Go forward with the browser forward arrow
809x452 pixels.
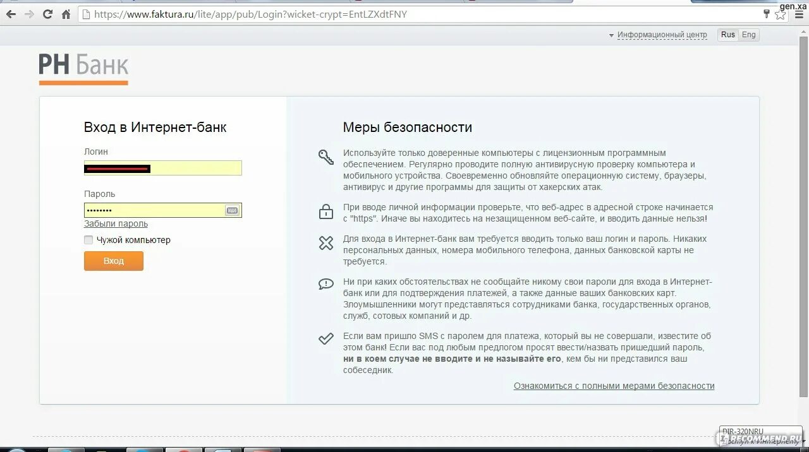pyautogui.click(x=29, y=14)
